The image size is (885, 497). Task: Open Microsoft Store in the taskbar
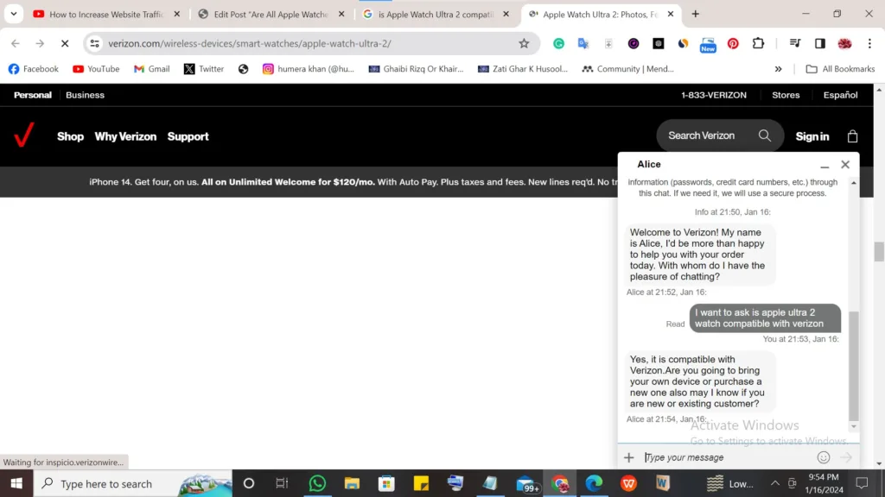coord(386,483)
